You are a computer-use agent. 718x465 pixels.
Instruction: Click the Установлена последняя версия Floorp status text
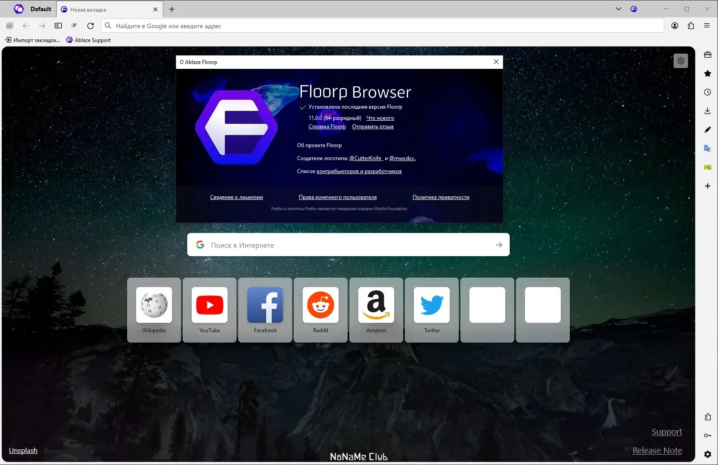pyautogui.click(x=355, y=107)
